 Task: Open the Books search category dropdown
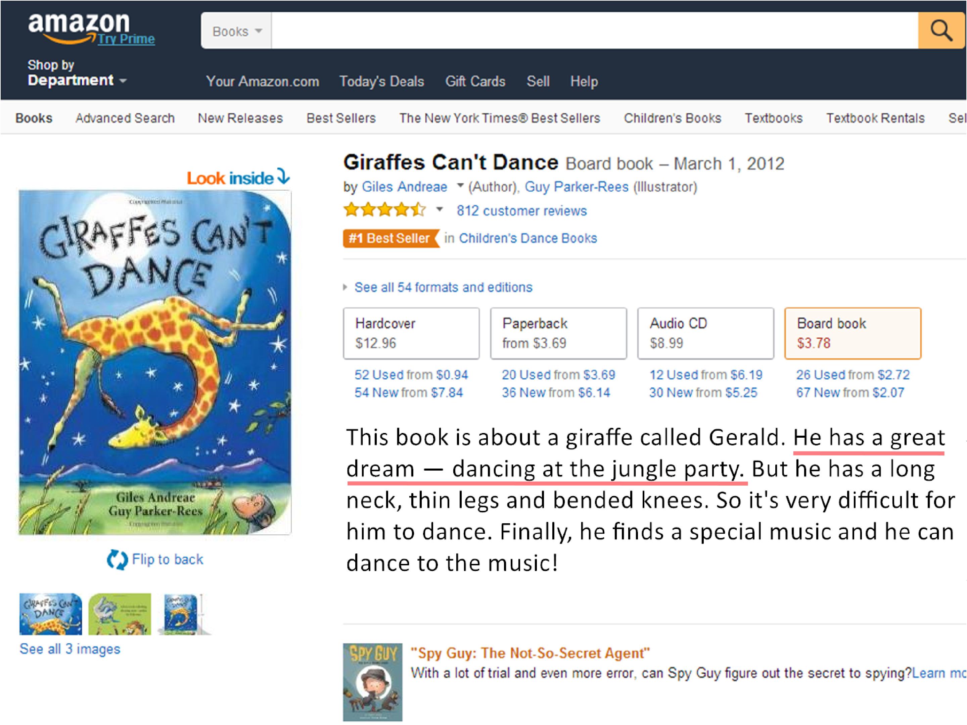(236, 31)
